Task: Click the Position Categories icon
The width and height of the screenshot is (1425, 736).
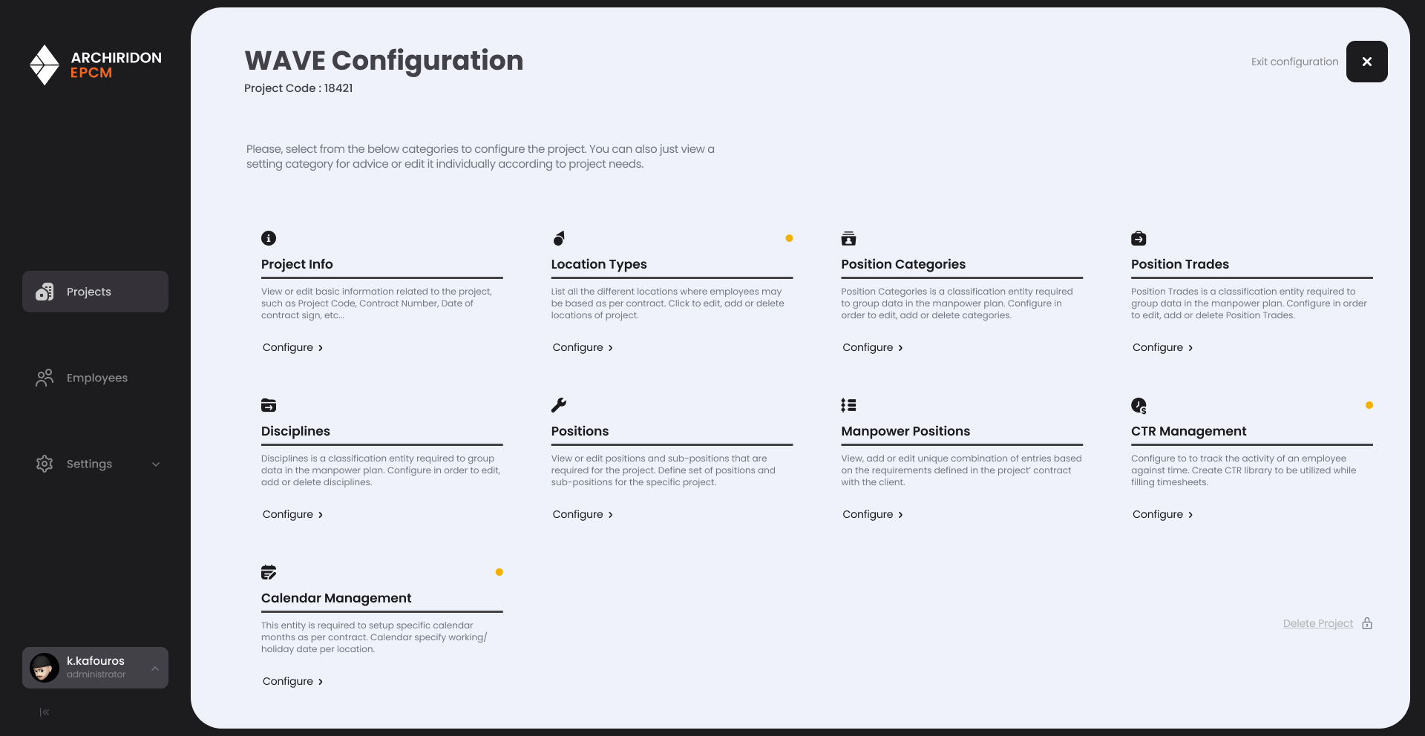Action: (848, 238)
